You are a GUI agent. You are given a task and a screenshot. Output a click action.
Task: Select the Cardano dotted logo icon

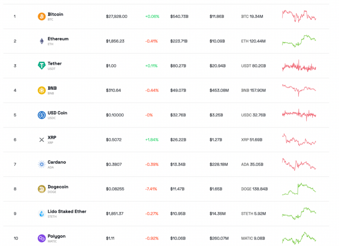coord(41,164)
